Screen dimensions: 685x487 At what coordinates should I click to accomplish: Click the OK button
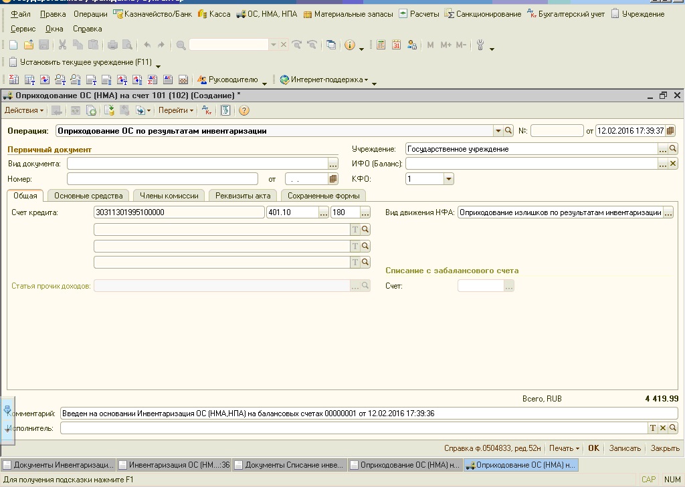[x=593, y=448]
